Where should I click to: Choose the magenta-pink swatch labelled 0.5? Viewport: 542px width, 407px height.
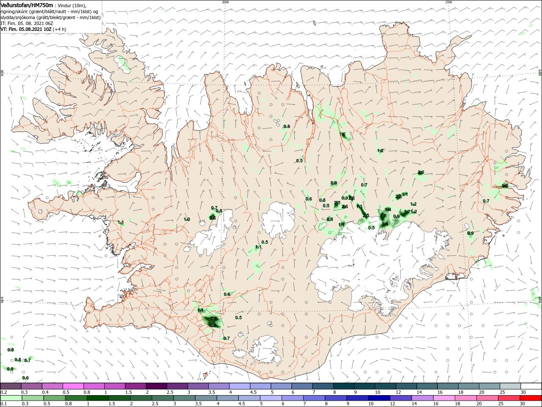73,386
